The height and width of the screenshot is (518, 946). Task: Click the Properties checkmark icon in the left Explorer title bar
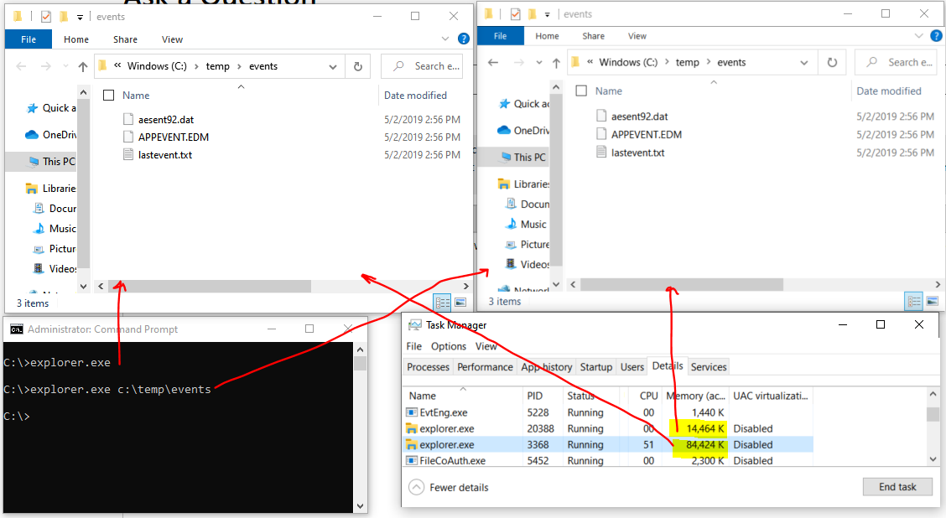click(x=46, y=16)
